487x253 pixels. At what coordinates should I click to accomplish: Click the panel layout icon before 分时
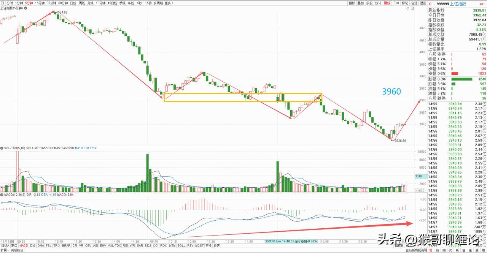[x=3, y=3]
